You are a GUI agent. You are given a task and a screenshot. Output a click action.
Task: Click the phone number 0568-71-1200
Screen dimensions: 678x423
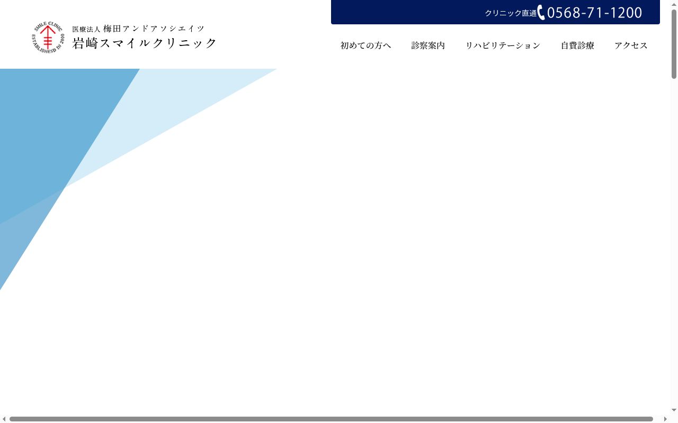tap(594, 13)
